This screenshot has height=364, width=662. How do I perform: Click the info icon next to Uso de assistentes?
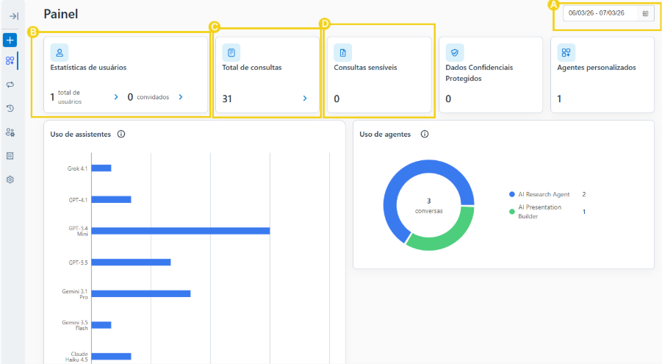121,134
